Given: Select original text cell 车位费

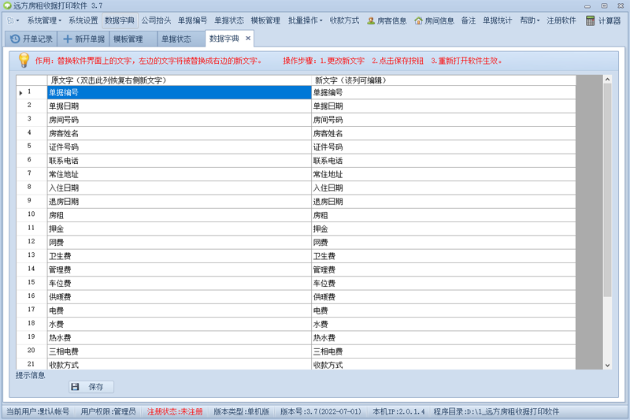Looking at the screenshot, I should coord(180,284).
